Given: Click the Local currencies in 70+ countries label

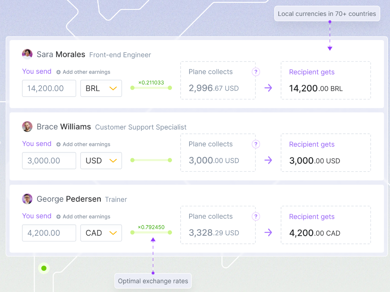Looking at the screenshot, I should point(327,14).
